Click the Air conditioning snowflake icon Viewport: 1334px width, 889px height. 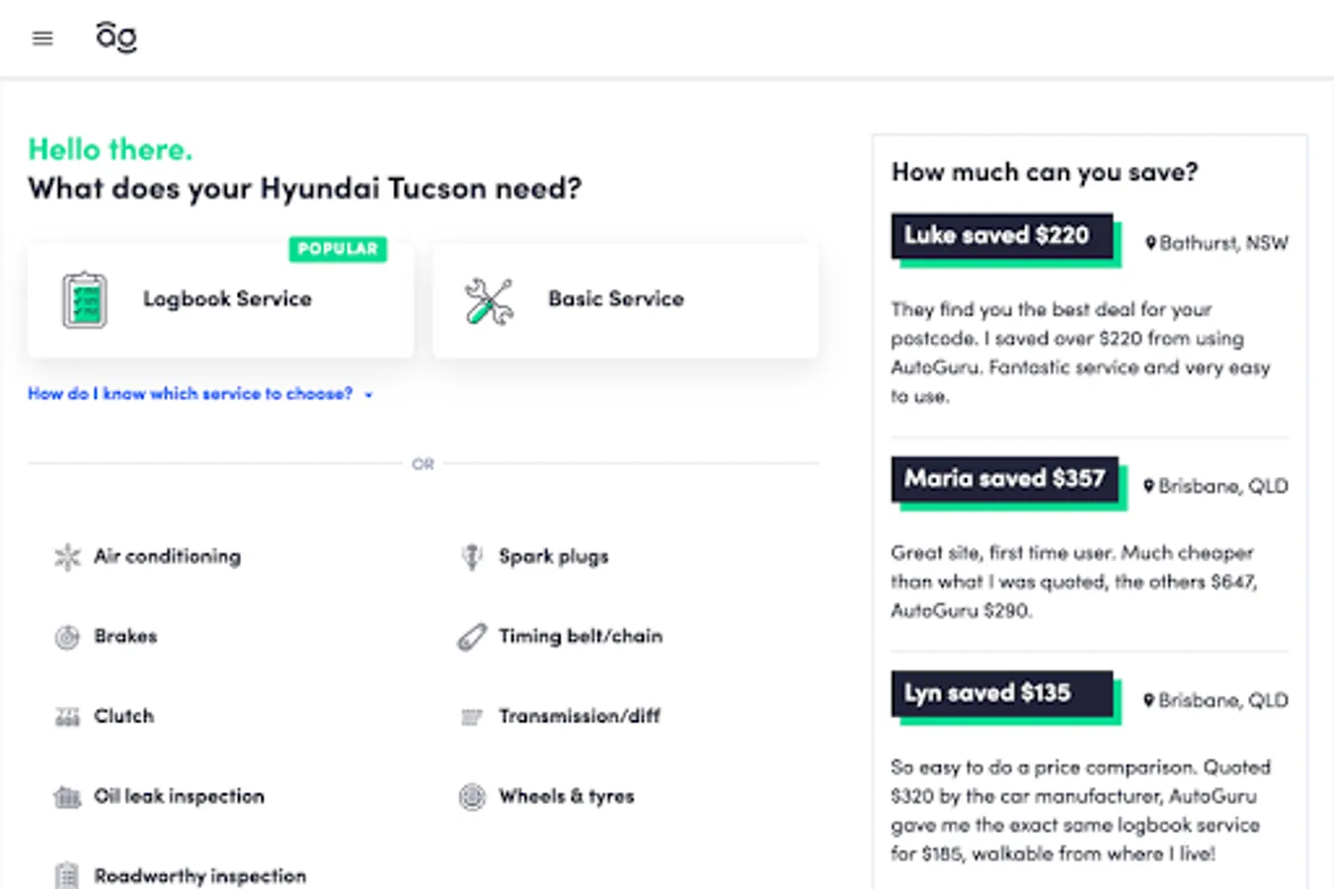pyautogui.click(x=67, y=557)
